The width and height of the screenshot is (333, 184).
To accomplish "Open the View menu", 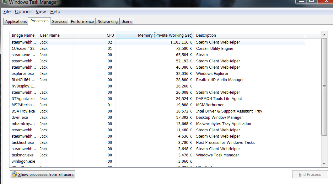I will point(41,12).
